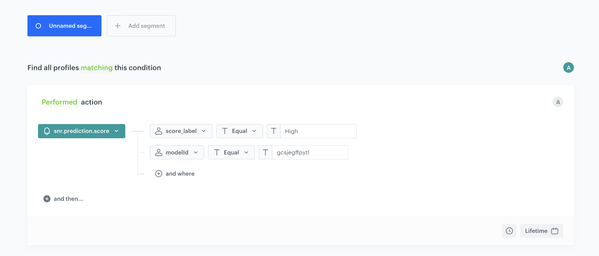Screen dimensions: 599x256
Task: Expand the score_label parameter dropdown
Action: pyautogui.click(x=181, y=131)
